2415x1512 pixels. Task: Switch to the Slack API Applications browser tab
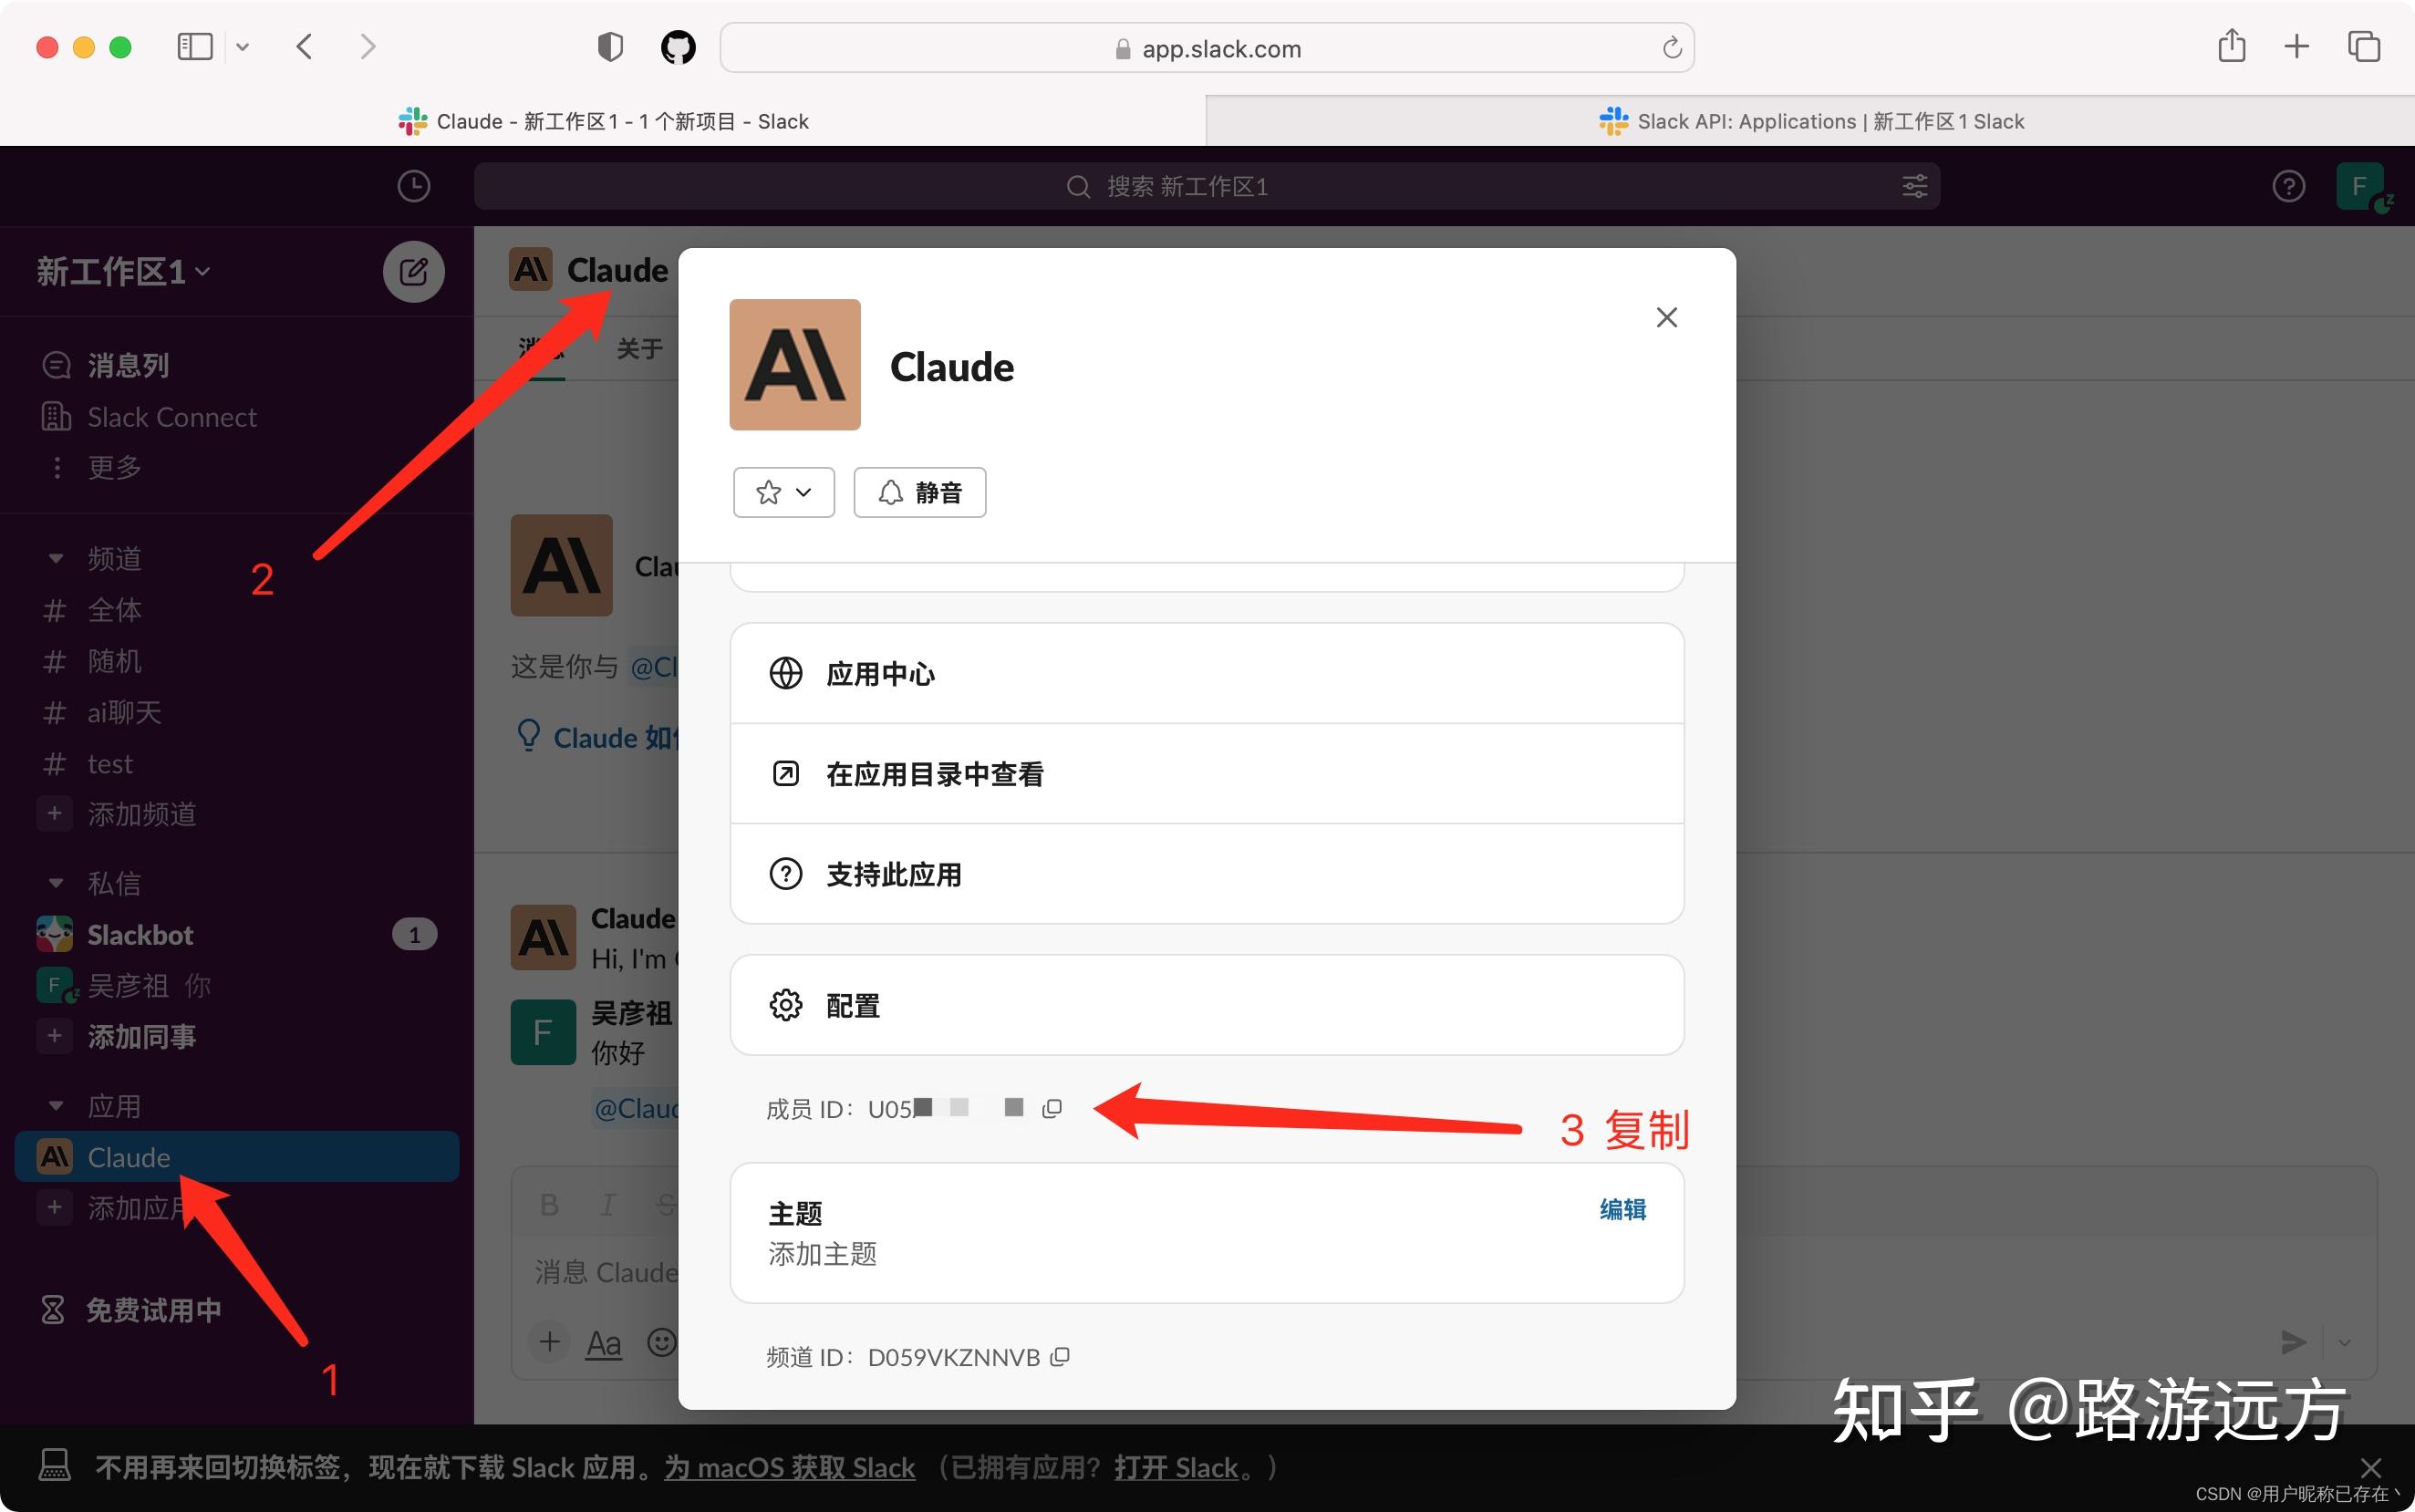[1810, 121]
